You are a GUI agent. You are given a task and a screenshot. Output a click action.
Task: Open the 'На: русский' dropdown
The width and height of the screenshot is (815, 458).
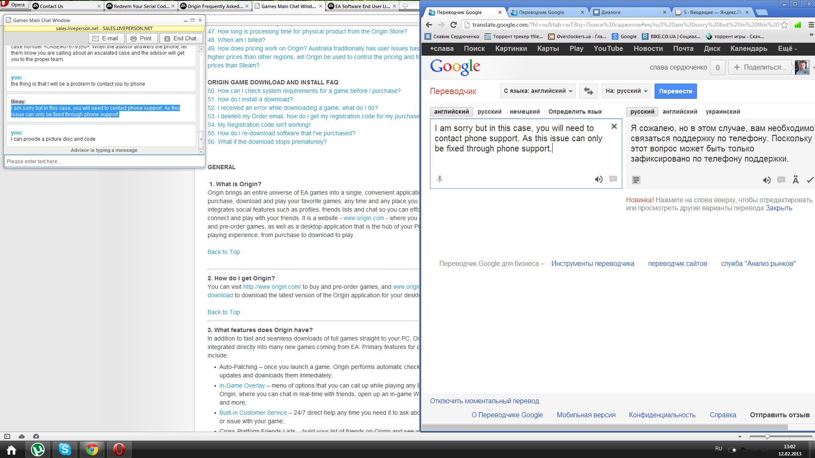click(626, 91)
